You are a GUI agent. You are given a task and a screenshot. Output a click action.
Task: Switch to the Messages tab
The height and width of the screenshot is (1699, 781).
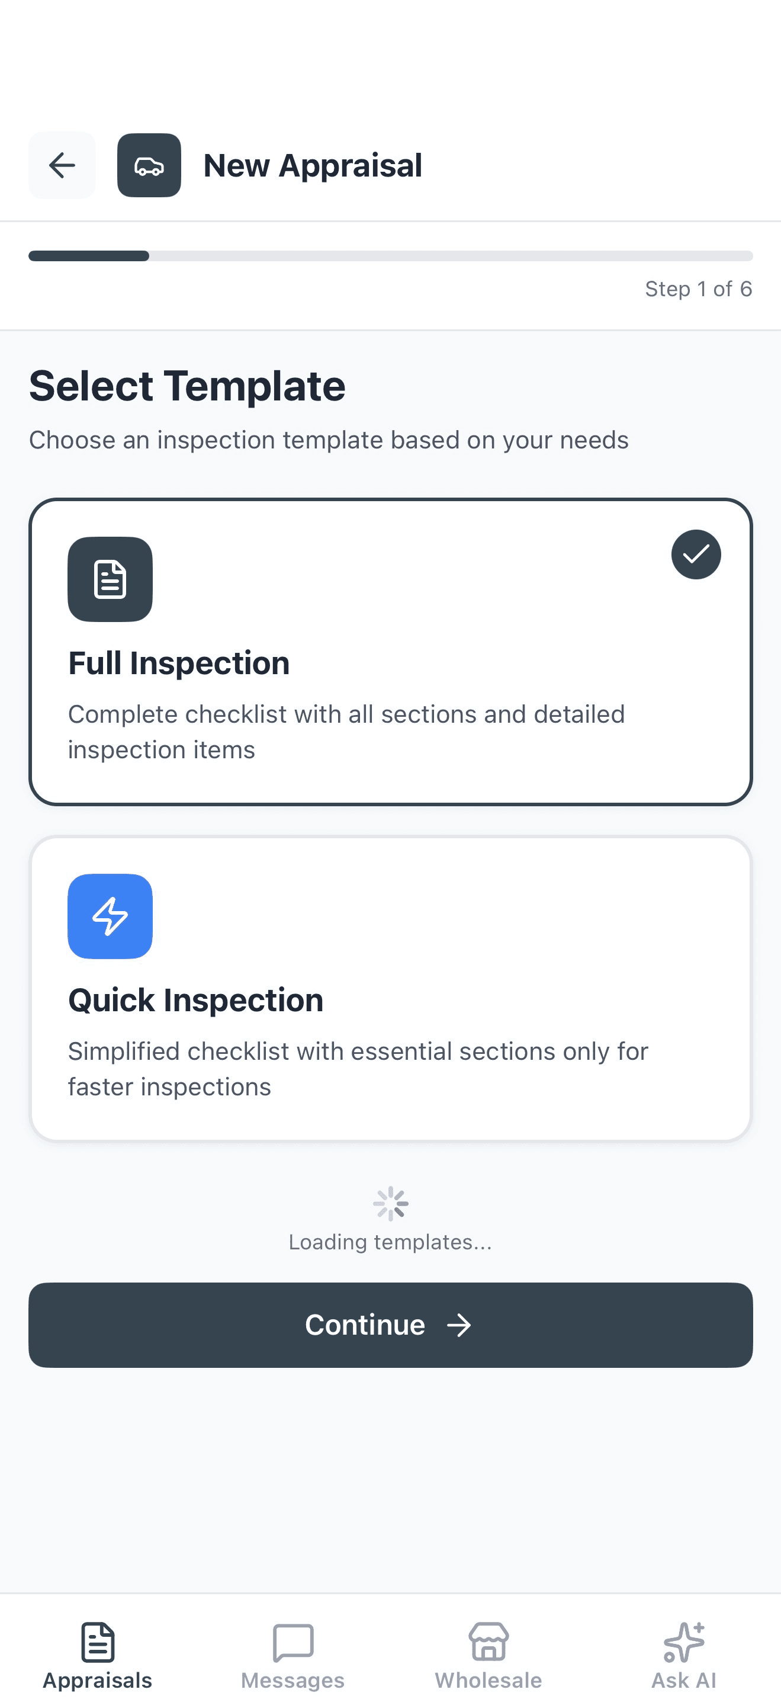click(292, 1656)
